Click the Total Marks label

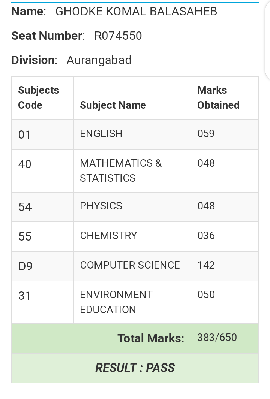click(x=151, y=338)
